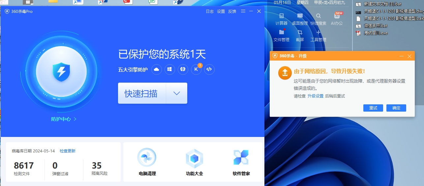Open 升级设置 link in dialog

[x=316, y=96]
